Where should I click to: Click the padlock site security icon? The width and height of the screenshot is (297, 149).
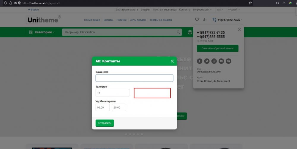[10, 3]
